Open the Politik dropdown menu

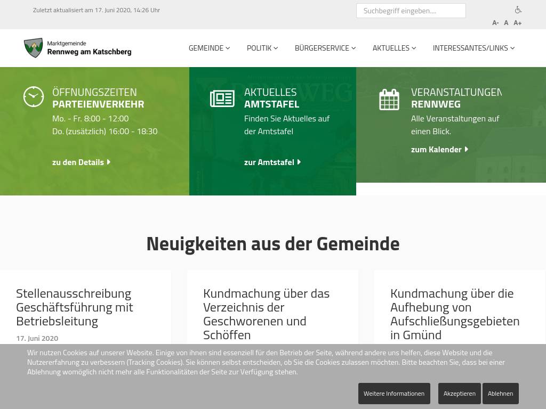[x=262, y=48]
